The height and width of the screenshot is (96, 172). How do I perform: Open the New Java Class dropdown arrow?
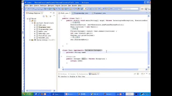68,9
